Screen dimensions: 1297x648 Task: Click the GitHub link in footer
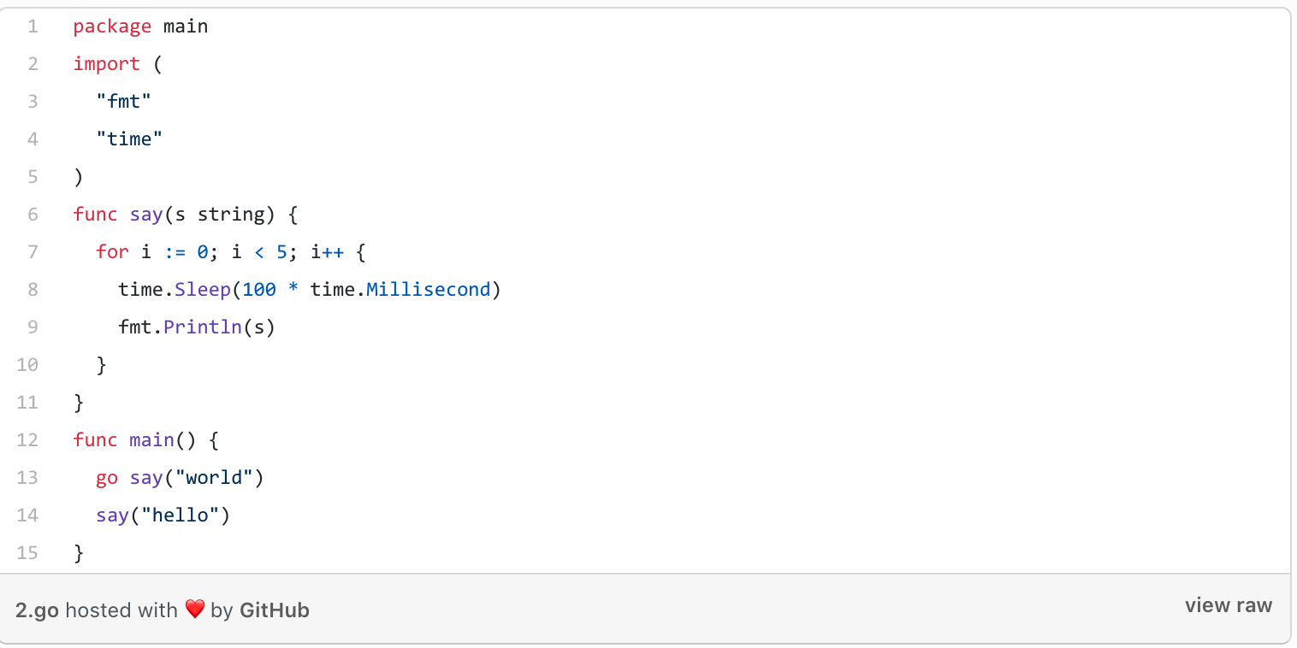coord(275,610)
